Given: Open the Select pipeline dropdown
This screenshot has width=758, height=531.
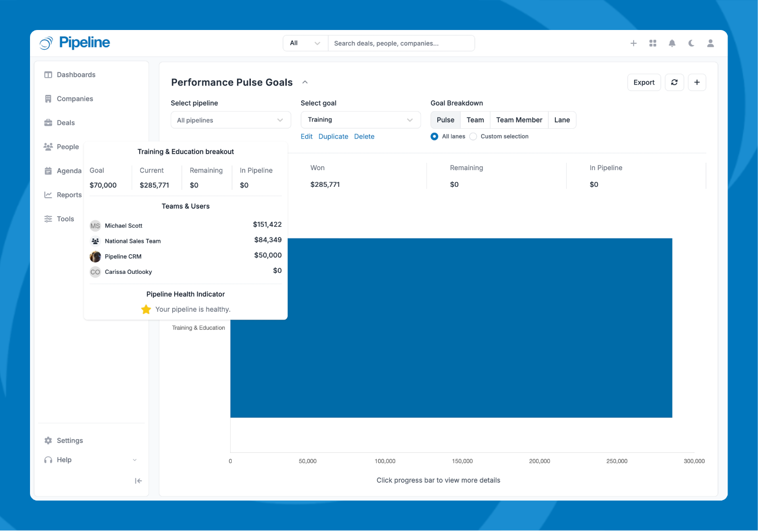Looking at the screenshot, I should (x=230, y=120).
